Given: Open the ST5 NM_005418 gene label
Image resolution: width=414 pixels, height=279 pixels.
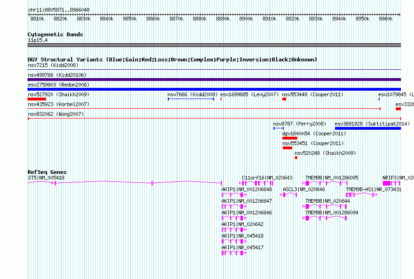Looking at the screenshot, I should [x=46, y=178].
